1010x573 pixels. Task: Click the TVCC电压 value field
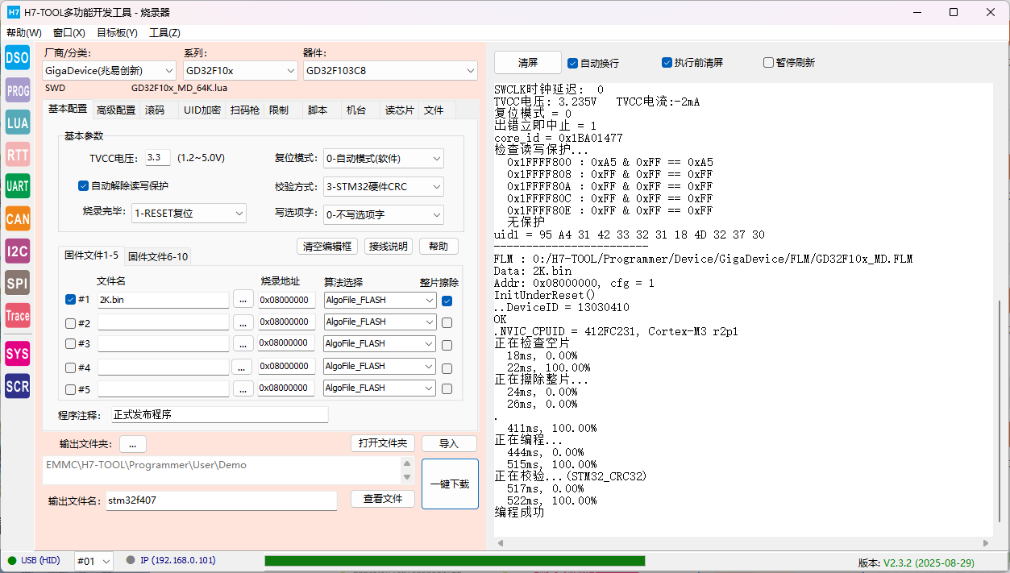coord(157,158)
